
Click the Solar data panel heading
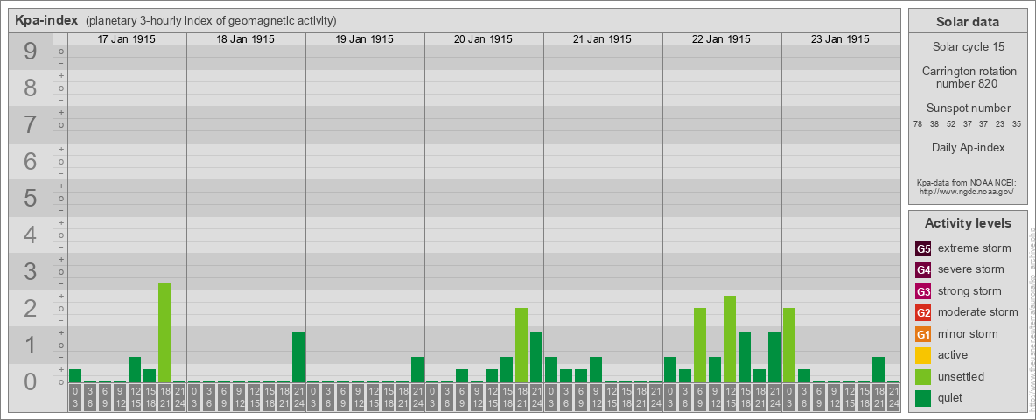point(968,22)
